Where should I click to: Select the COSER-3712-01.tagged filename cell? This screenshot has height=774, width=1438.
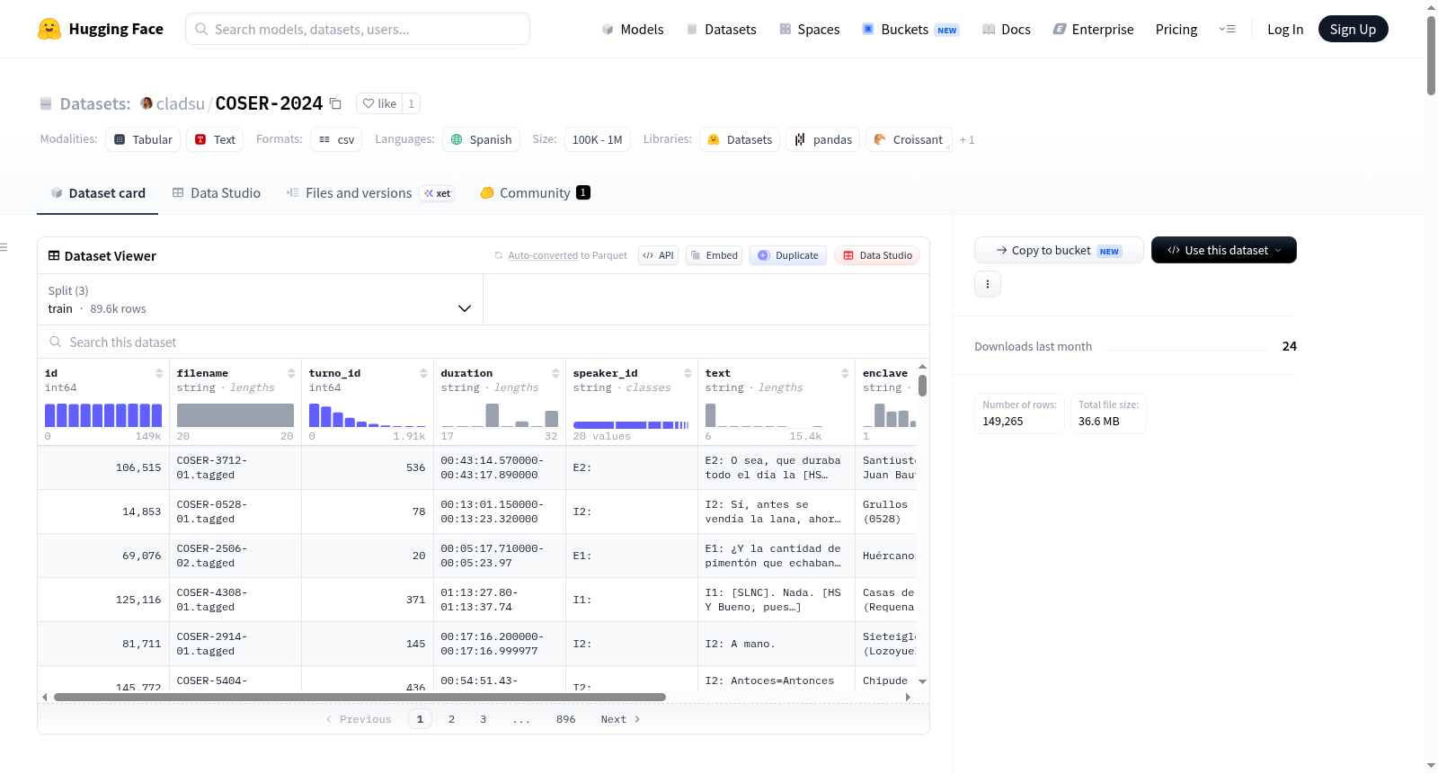(x=235, y=467)
